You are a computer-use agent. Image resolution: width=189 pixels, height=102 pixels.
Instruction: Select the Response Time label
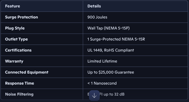coord(19,83)
